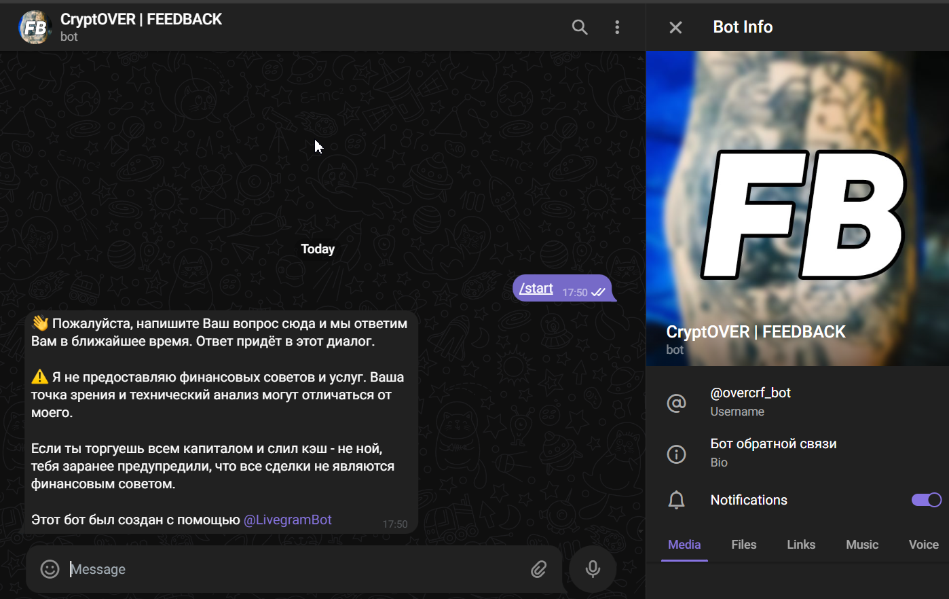Attach a file with the paperclip icon
This screenshot has width=949, height=599.
(x=538, y=569)
